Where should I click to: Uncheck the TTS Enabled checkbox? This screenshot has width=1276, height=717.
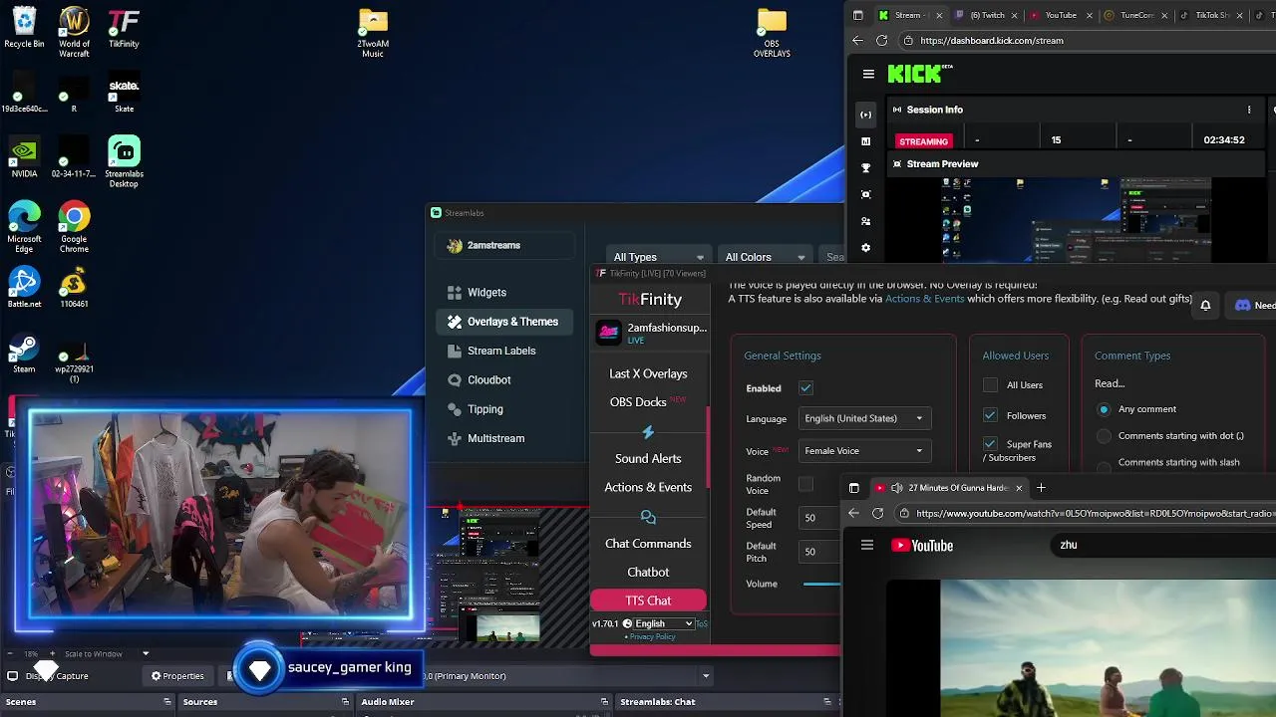[805, 388]
